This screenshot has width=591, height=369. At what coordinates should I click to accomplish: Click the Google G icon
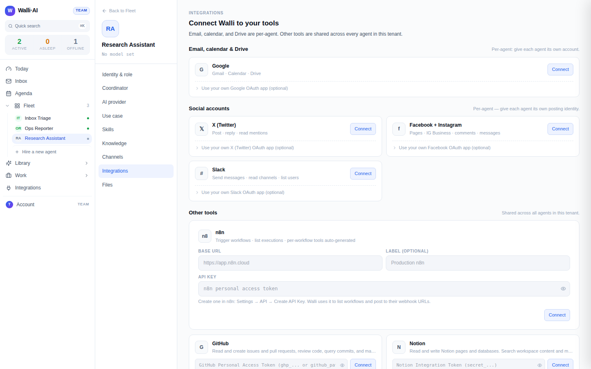[202, 70]
